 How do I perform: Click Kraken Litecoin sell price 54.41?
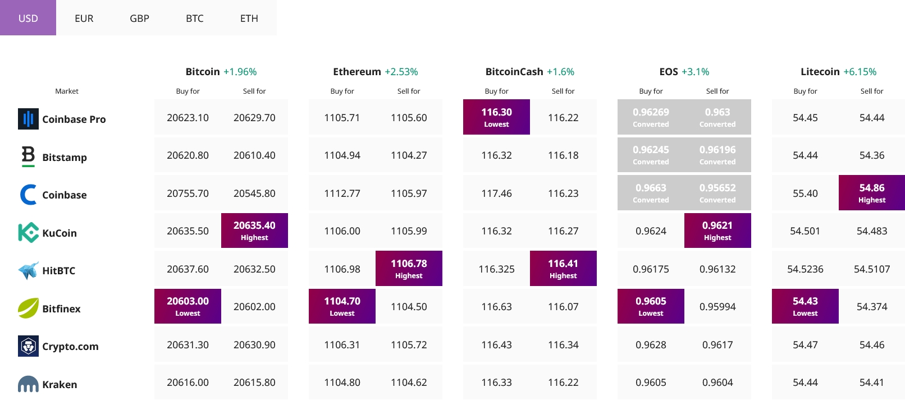coord(872,382)
